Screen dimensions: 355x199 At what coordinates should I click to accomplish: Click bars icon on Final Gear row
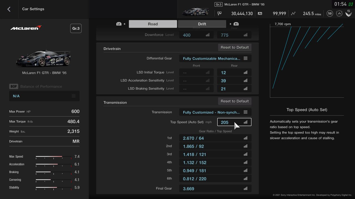point(245,188)
